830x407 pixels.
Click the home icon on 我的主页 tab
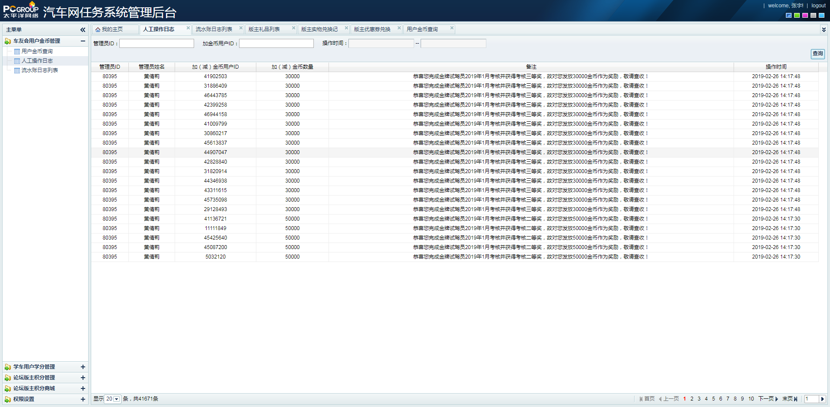[x=98, y=29]
